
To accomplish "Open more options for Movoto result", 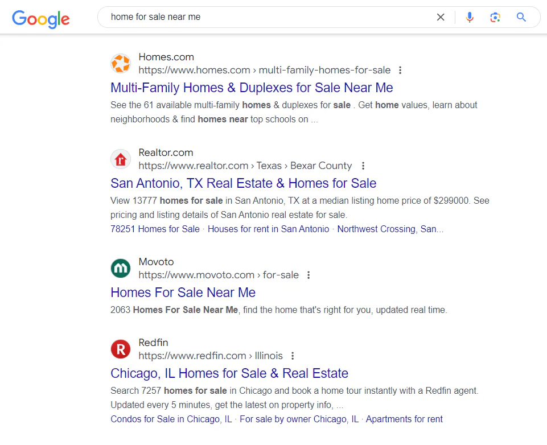I will coord(309,275).
